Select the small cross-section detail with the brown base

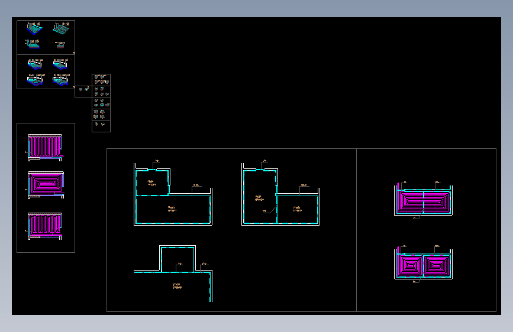tap(60, 44)
